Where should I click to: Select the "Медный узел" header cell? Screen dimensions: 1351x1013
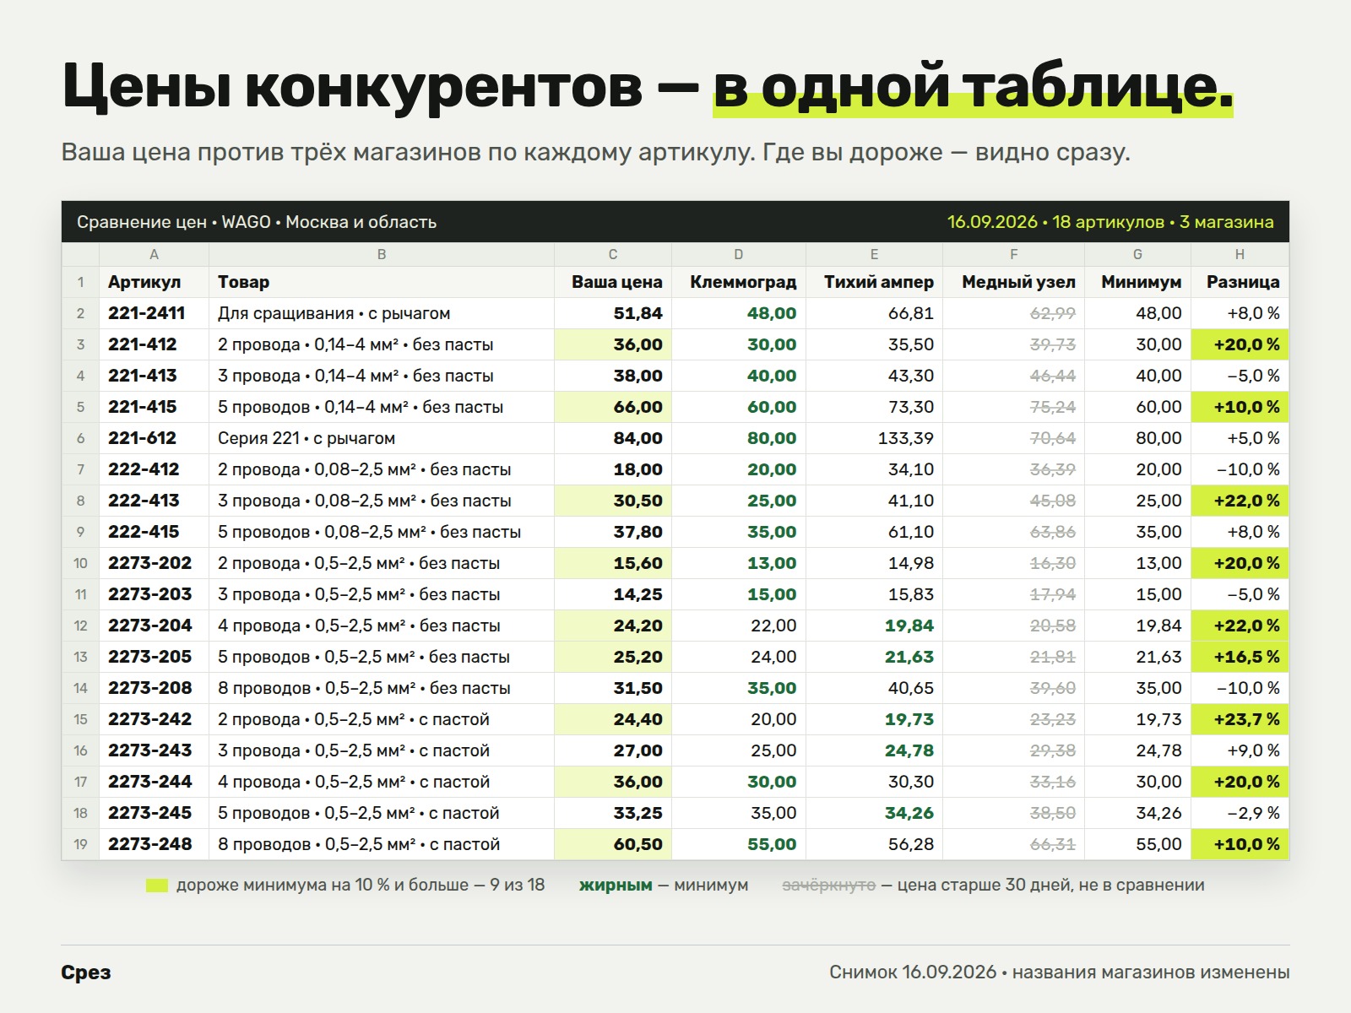[1013, 282]
